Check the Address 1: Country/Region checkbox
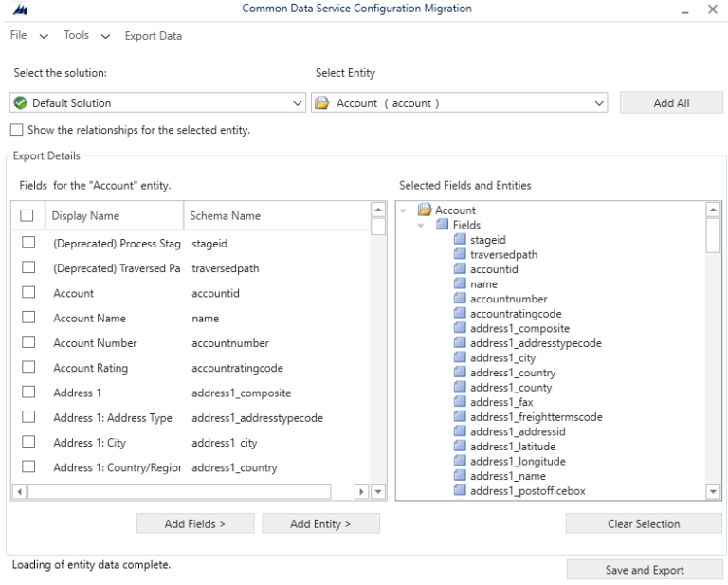728x585 pixels. click(28, 466)
